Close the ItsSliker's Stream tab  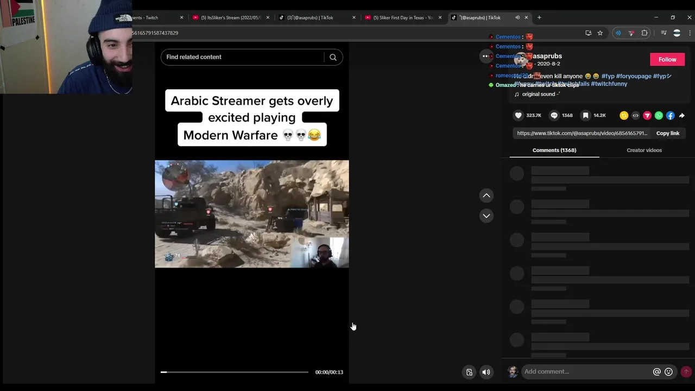point(268,17)
